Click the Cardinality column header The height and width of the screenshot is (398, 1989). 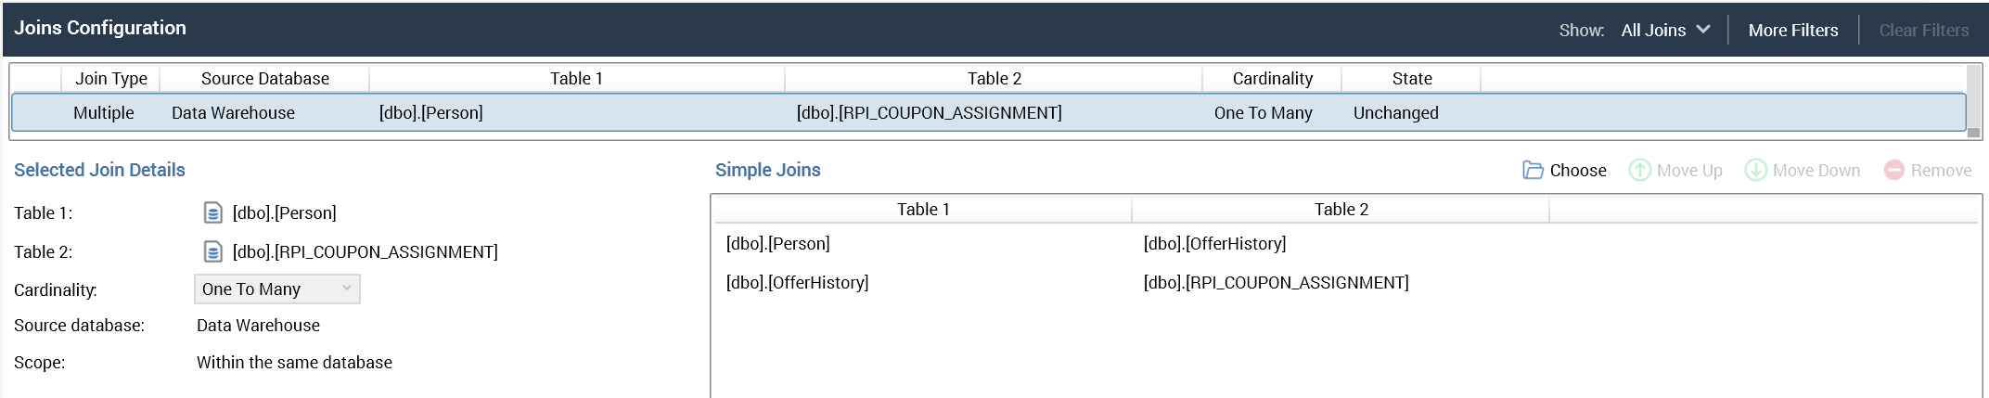(x=1272, y=79)
